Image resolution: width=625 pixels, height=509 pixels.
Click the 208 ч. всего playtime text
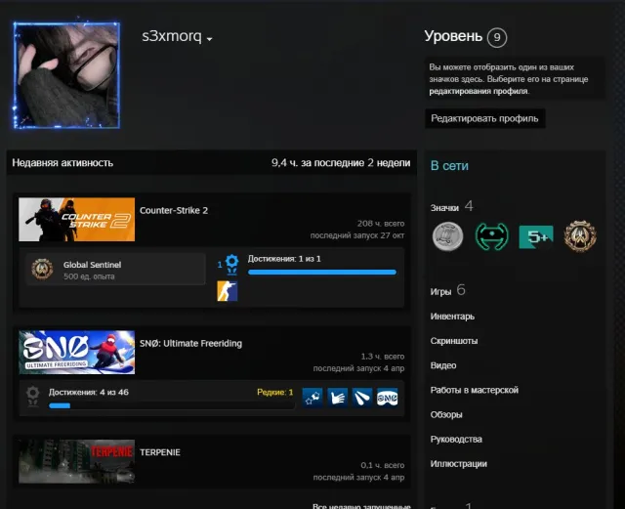tap(381, 224)
